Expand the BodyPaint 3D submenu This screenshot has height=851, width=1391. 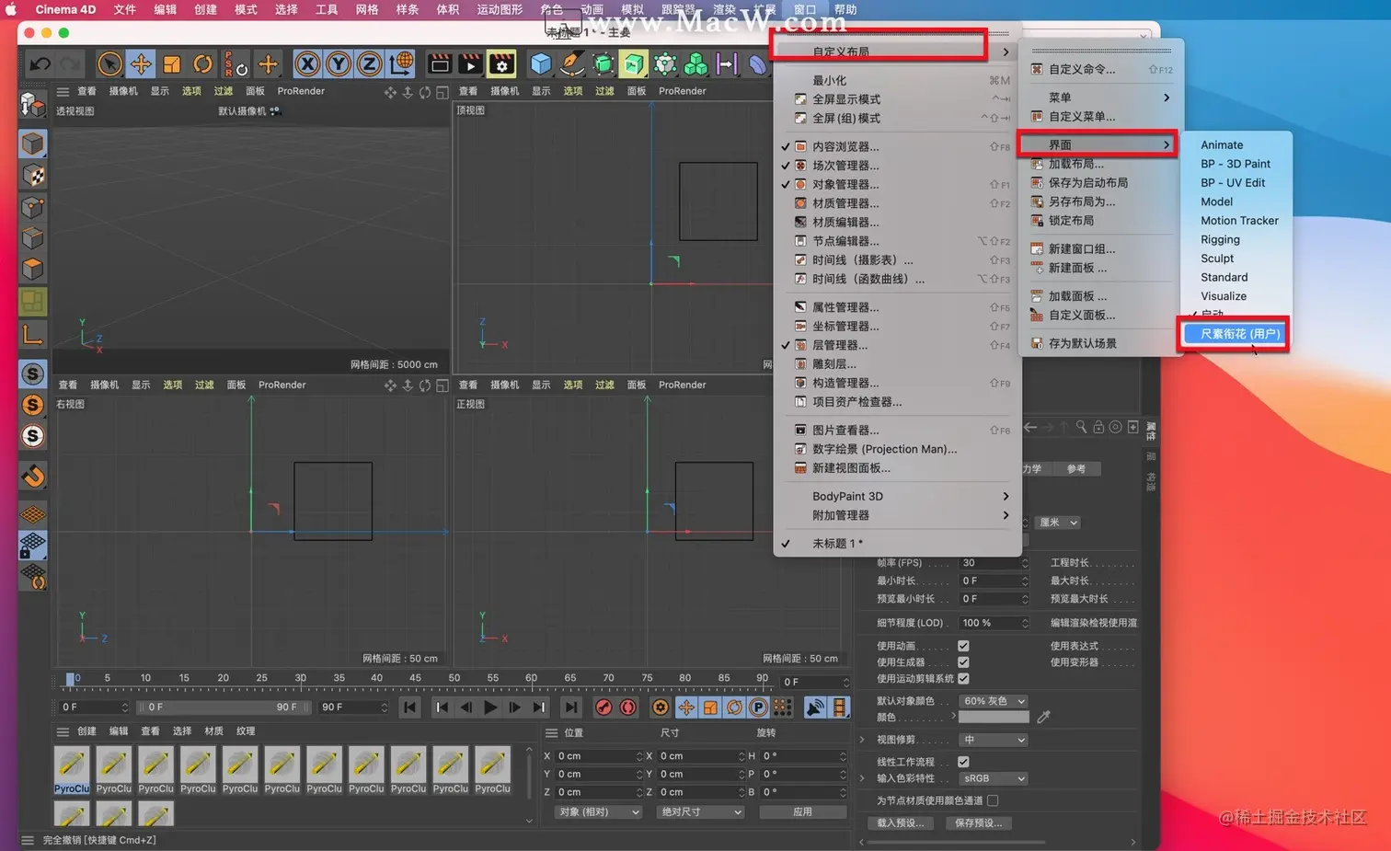897,496
